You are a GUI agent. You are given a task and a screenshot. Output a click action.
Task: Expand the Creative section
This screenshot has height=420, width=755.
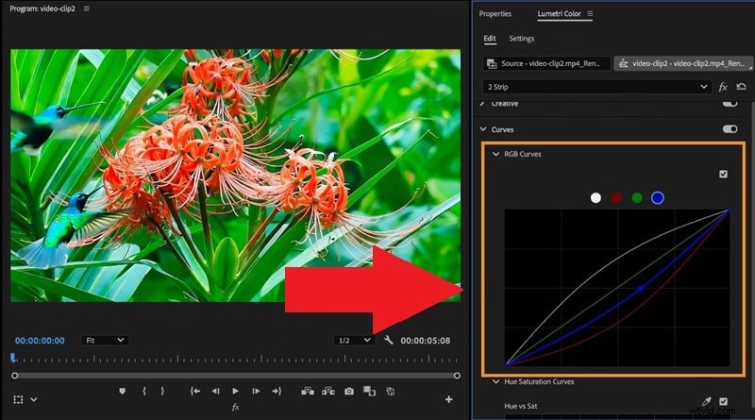(483, 104)
